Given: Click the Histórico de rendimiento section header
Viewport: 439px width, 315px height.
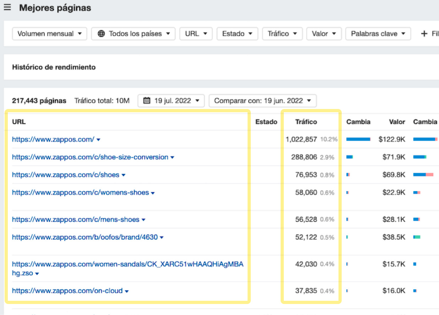Looking at the screenshot, I should click(54, 67).
